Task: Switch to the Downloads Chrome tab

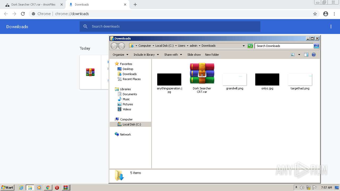Action: coord(97,5)
